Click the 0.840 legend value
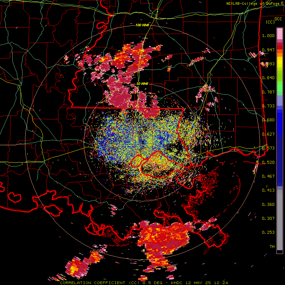285x285 pixels. click(268, 78)
